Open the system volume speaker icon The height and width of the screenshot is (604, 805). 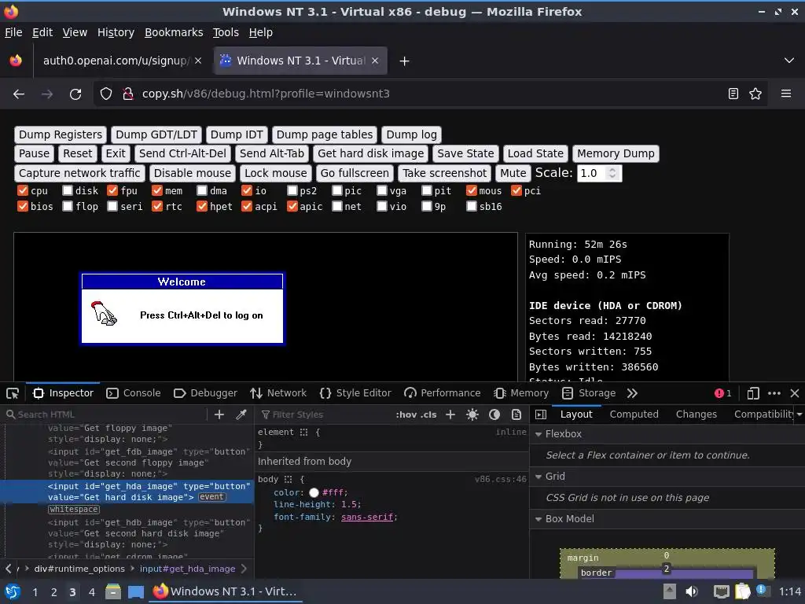pyautogui.click(x=692, y=591)
